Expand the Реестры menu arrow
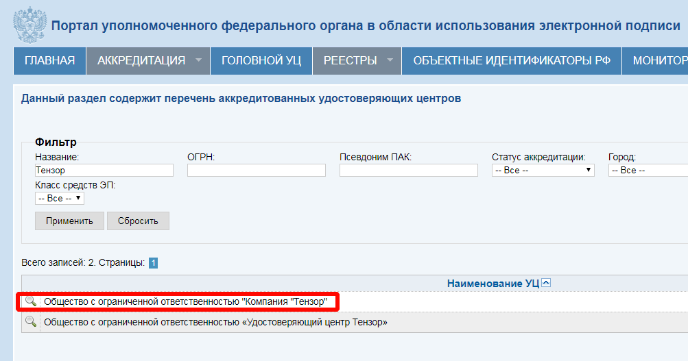688x361 pixels. point(390,60)
